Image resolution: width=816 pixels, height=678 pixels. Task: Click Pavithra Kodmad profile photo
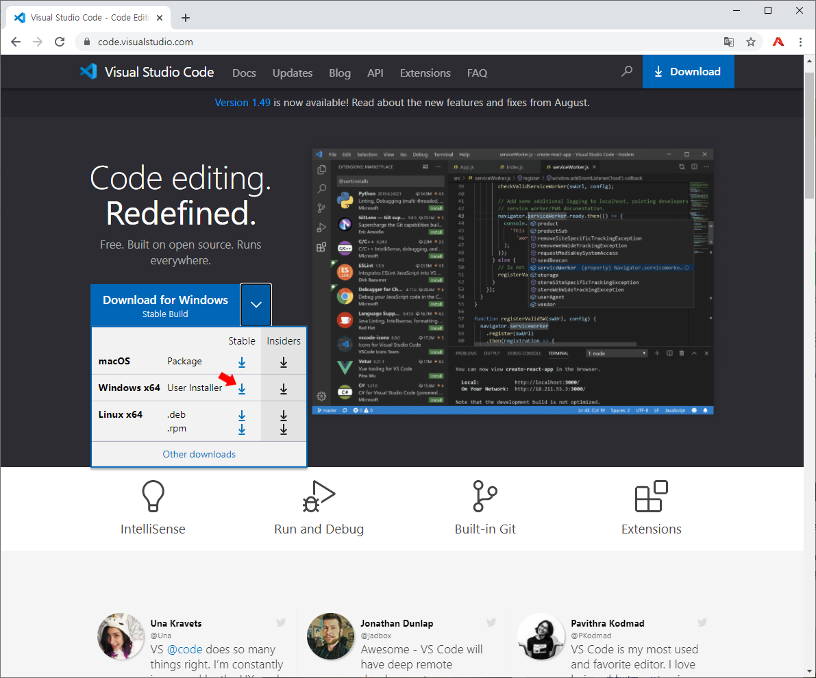(541, 636)
